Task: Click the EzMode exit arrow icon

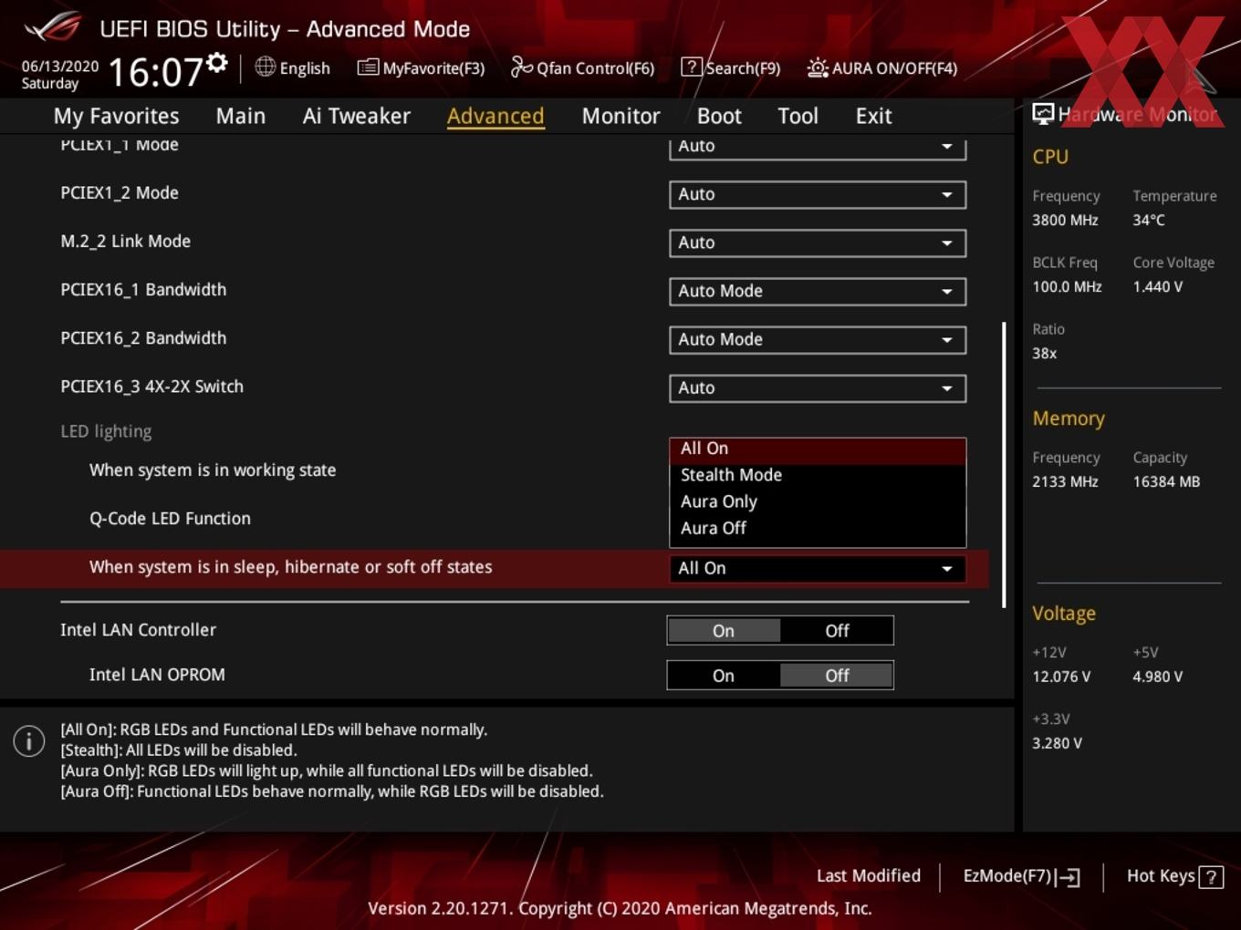Action: [x=1069, y=877]
